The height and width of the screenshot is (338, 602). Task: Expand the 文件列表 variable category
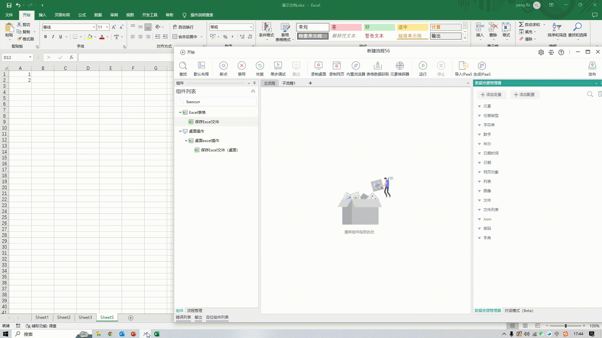click(479, 210)
